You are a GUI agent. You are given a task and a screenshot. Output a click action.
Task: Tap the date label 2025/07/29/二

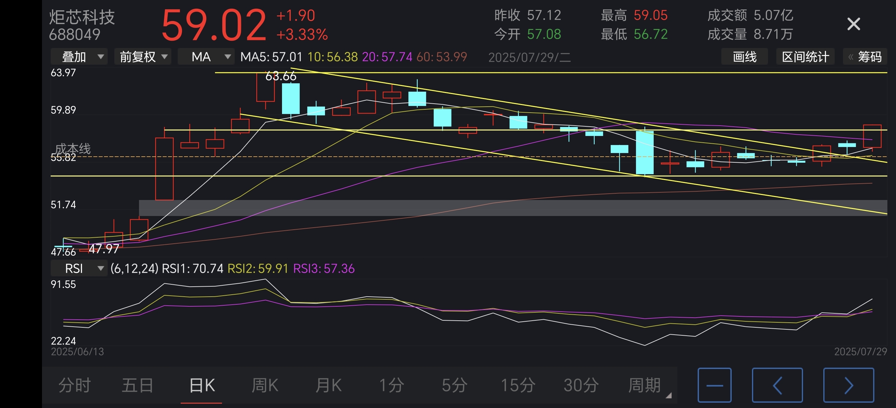530,57
